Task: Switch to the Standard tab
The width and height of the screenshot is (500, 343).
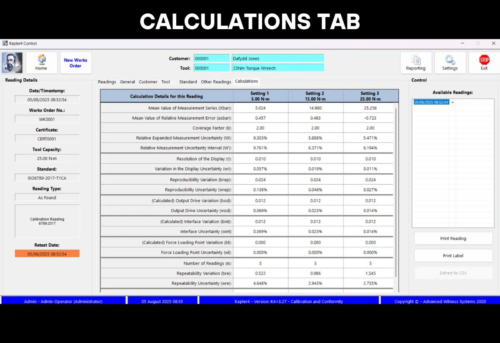Action: [x=187, y=81]
